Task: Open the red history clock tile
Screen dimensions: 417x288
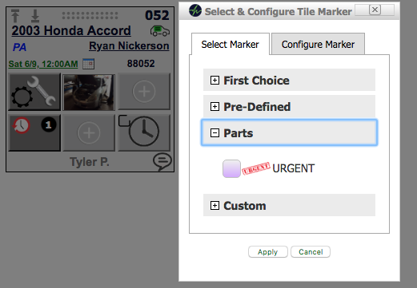Action: (x=34, y=133)
